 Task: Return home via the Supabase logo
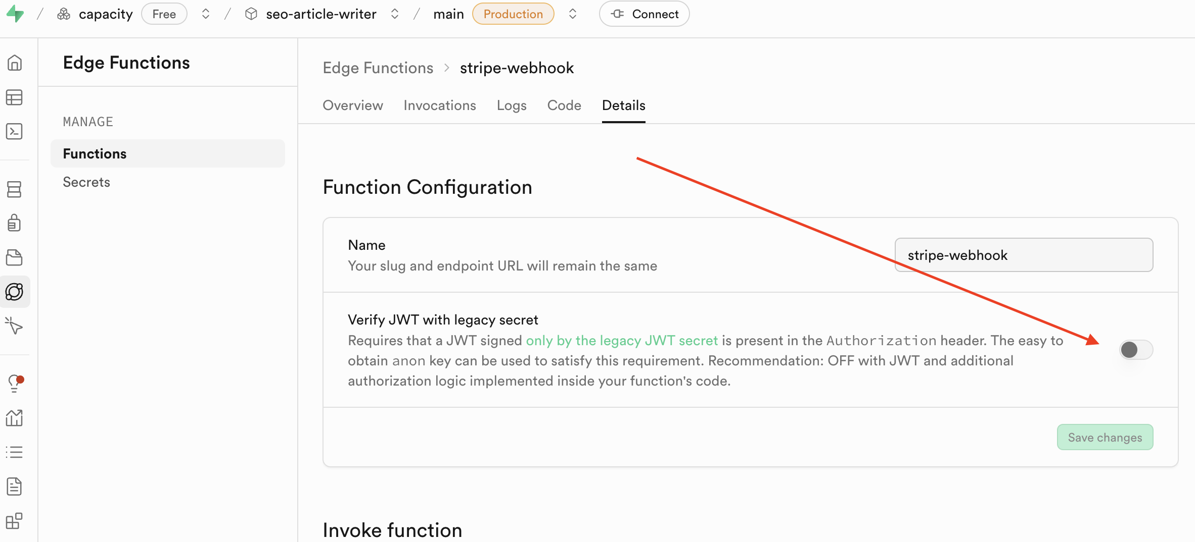pyautogui.click(x=16, y=14)
